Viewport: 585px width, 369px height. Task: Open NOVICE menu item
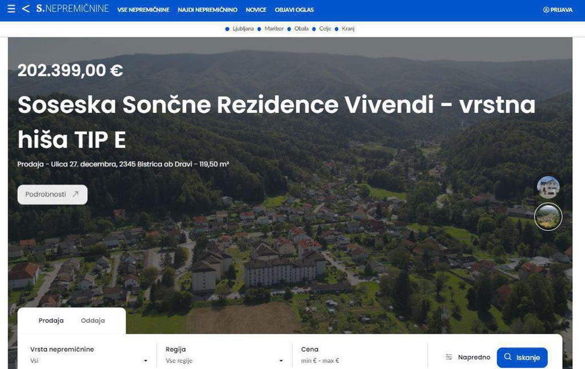tap(256, 10)
